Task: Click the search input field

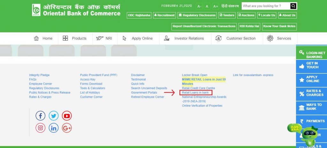Action: (266, 6)
